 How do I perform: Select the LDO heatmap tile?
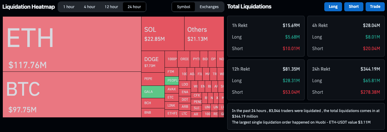point(185,84)
